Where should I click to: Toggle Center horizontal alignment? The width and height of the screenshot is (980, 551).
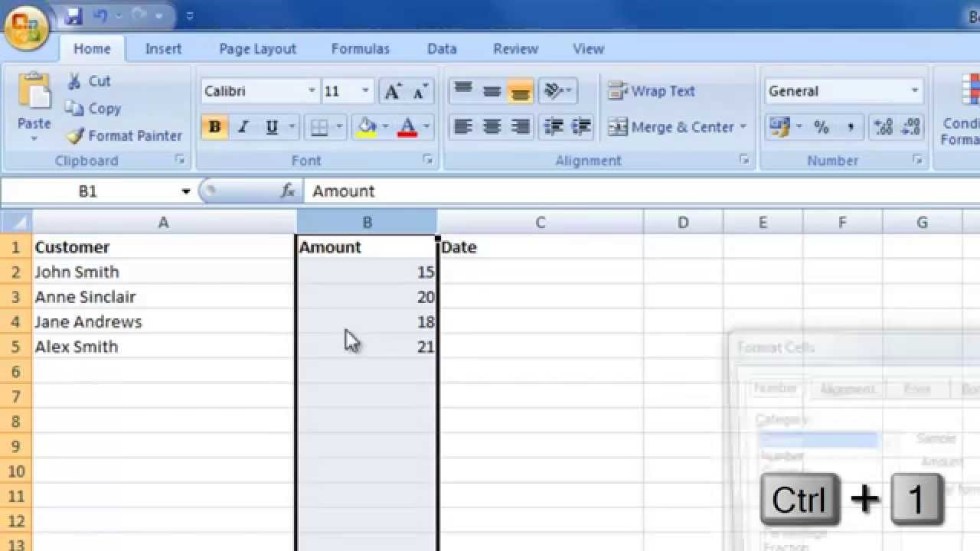pyautogui.click(x=492, y=127)
